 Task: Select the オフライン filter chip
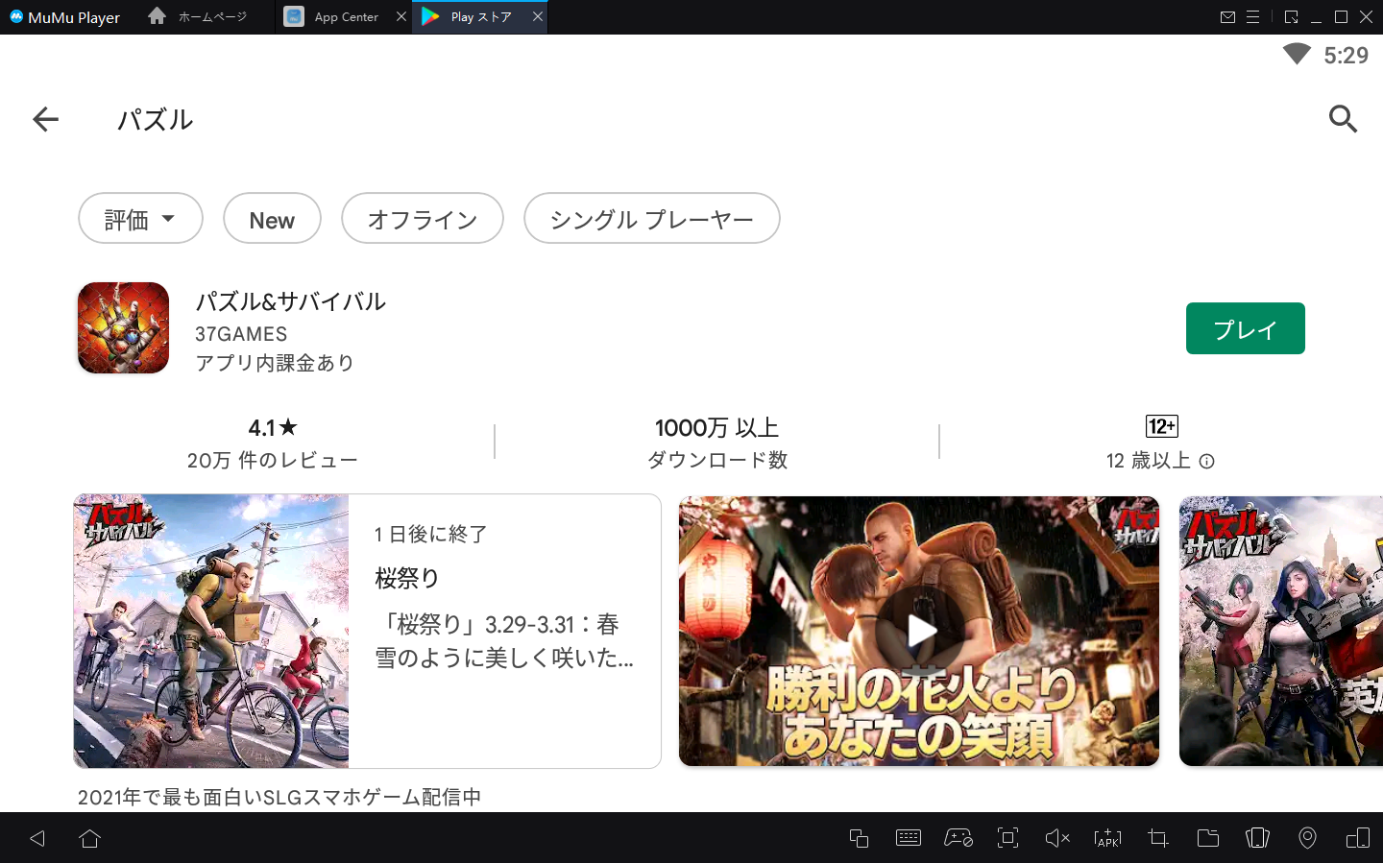point(423,219)
